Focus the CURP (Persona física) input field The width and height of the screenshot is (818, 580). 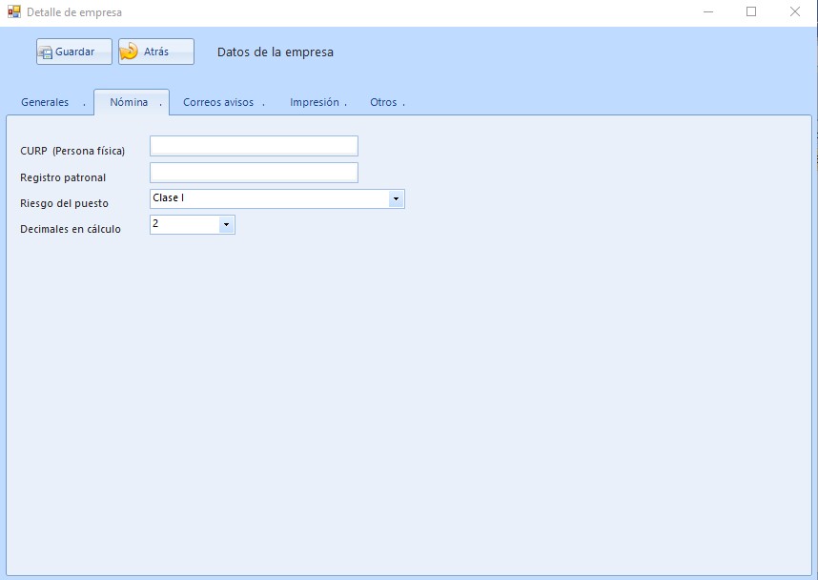coord(254,146)
